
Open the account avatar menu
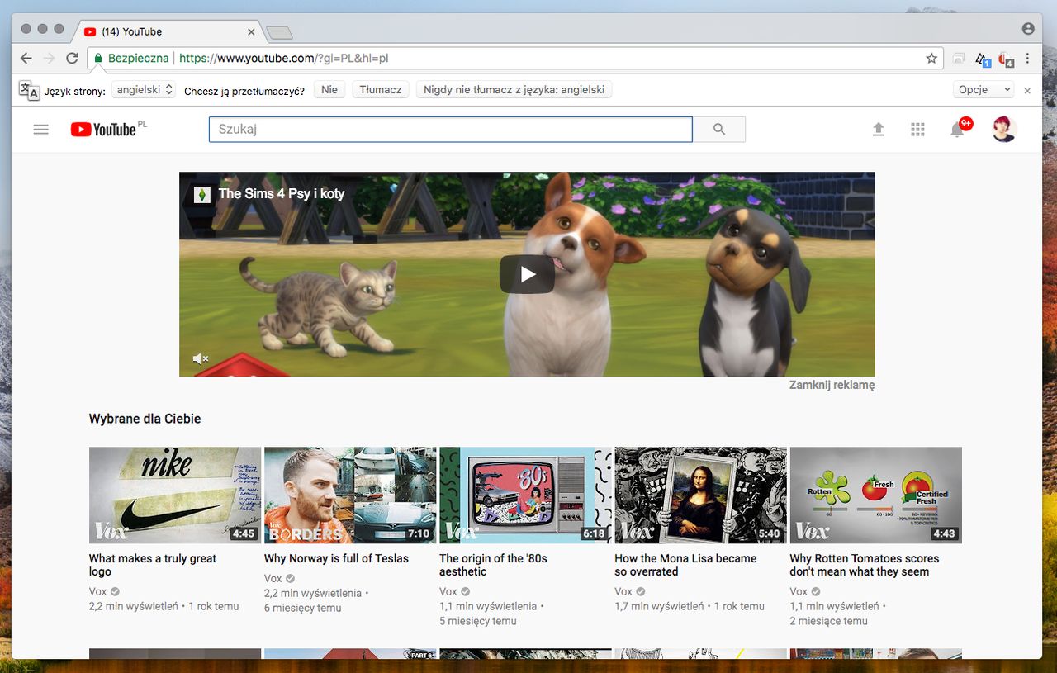point(1003,130)
